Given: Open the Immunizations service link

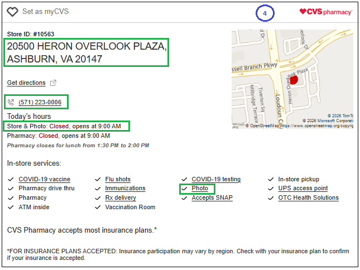Looking at the screenshot, I should 125,189.
